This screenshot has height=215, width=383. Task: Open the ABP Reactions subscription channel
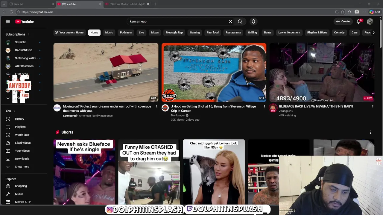pyautogui.click(x=24, y=66)
